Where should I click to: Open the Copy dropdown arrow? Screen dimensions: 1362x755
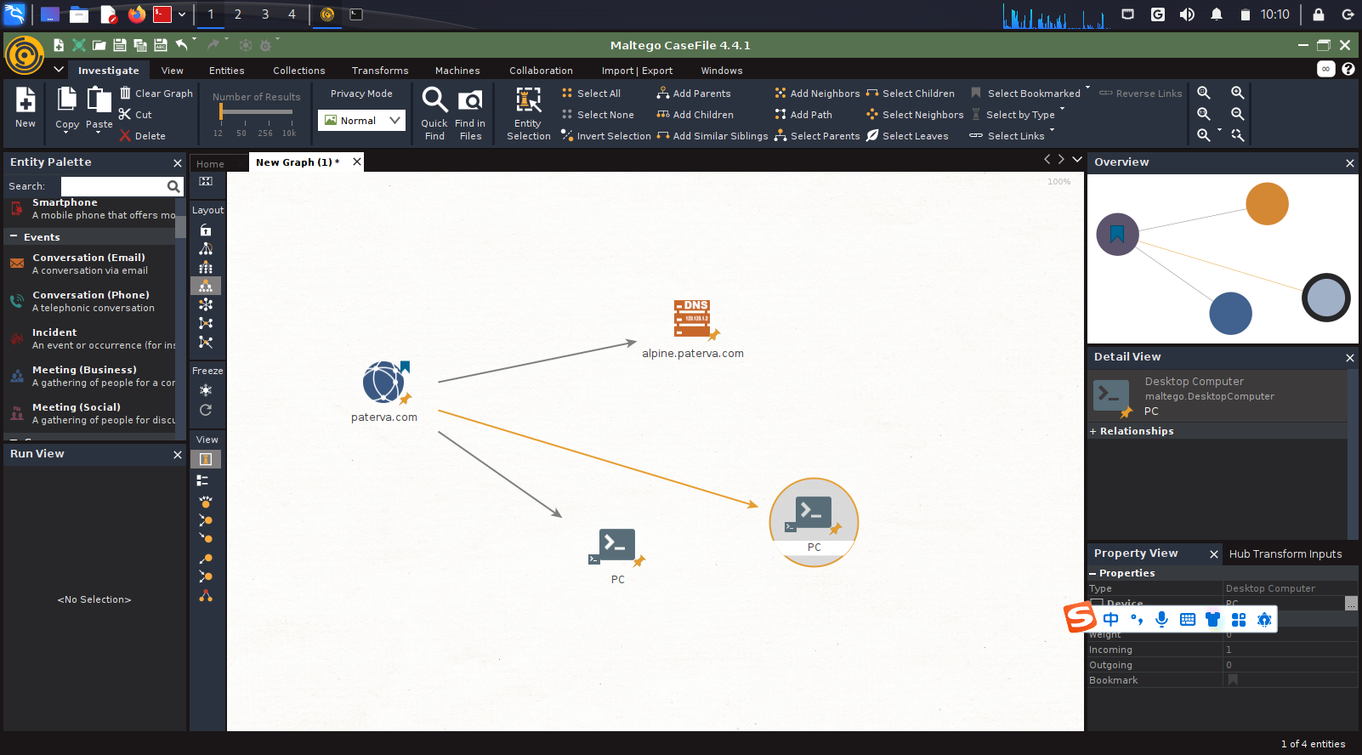[x=66, y=133]
